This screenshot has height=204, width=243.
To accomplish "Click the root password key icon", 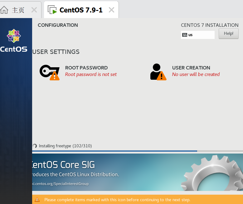I will (x=50, y=73).
